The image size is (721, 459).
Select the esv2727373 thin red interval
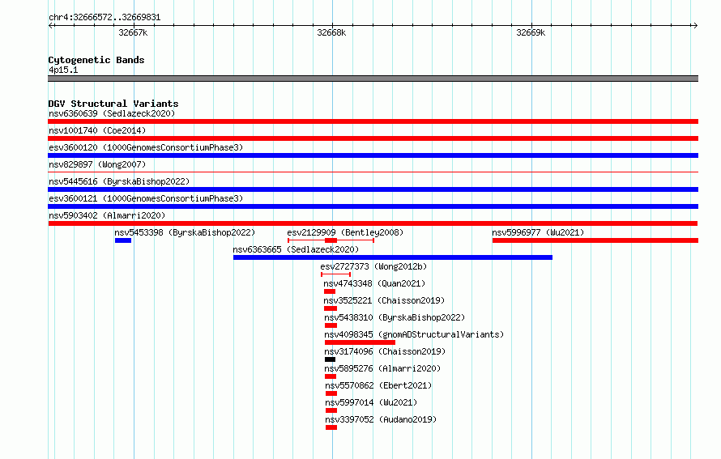coord(335,274)
